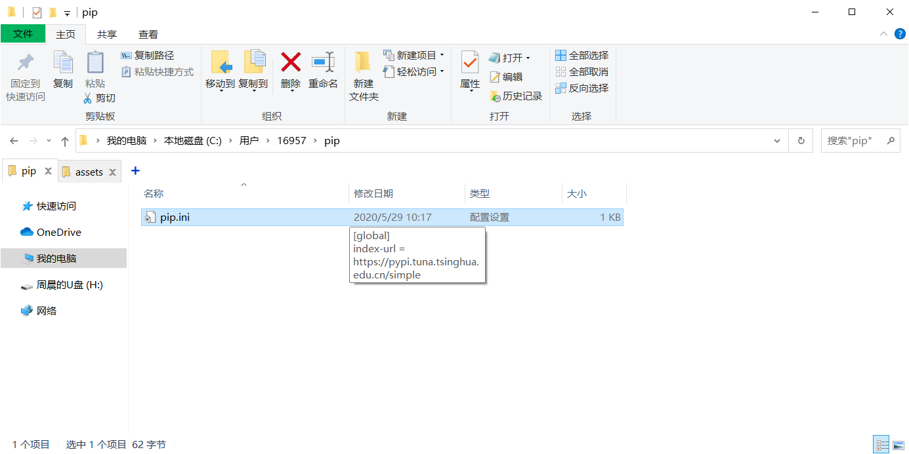This screenshot has height=454, width=909.
Task: Sort by 修改日期 column header
Action: click(x=406, y=194)
